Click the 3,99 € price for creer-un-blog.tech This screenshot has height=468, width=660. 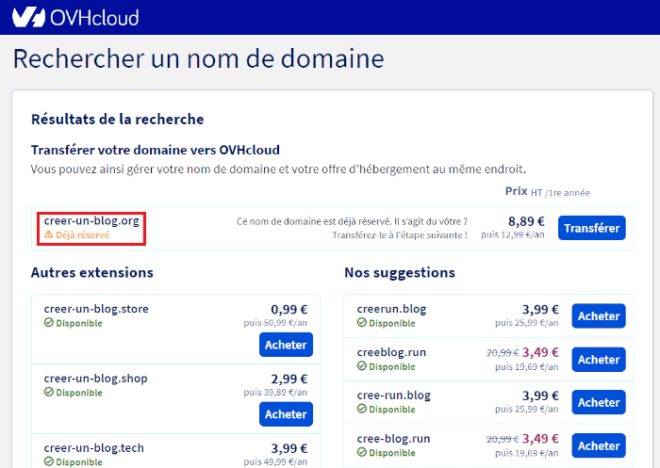click(289, 448)
